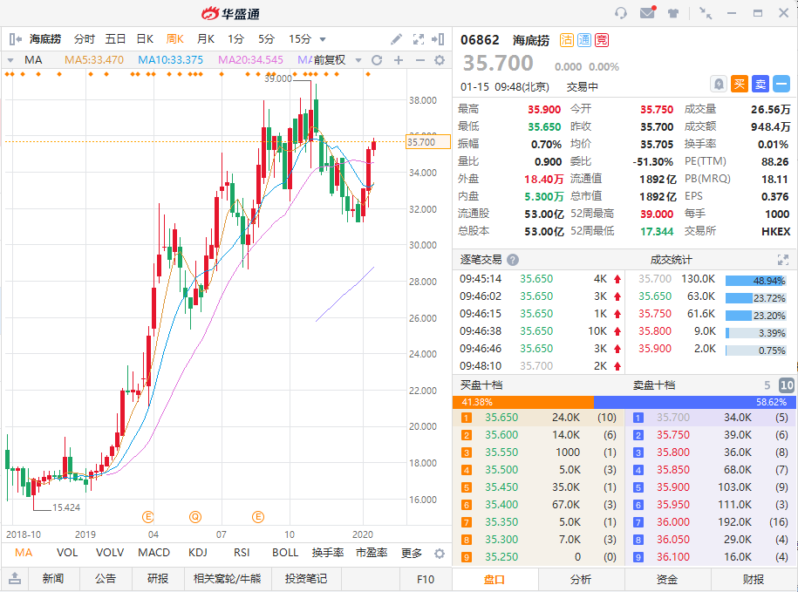Switch chart to 分时 intraday view
This screenshot has width=798, height=592.
[84, 39]
